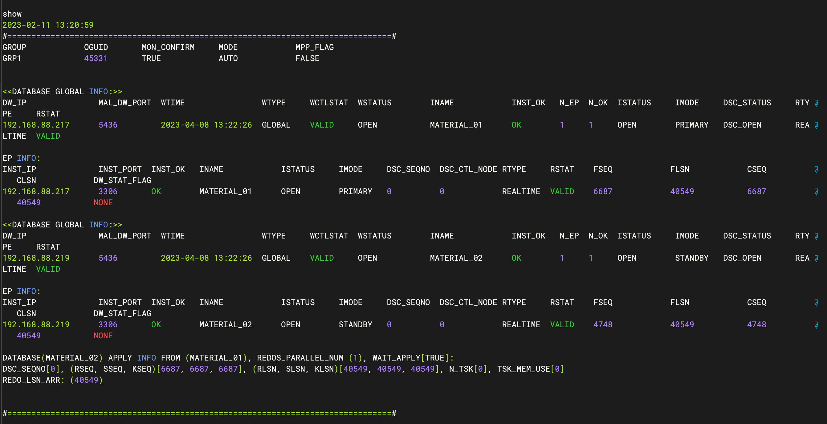Click the REDOS_PARALLEL_NUM label
The image size is (827, 424).
[x=300, y=358]
